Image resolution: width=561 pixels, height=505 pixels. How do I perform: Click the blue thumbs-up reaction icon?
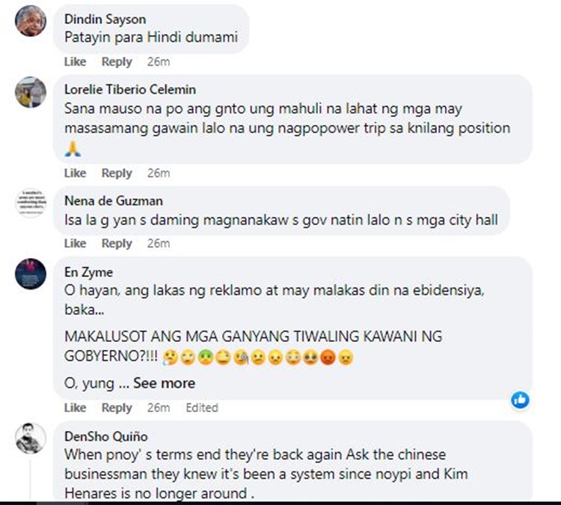(x=520, y=400)
